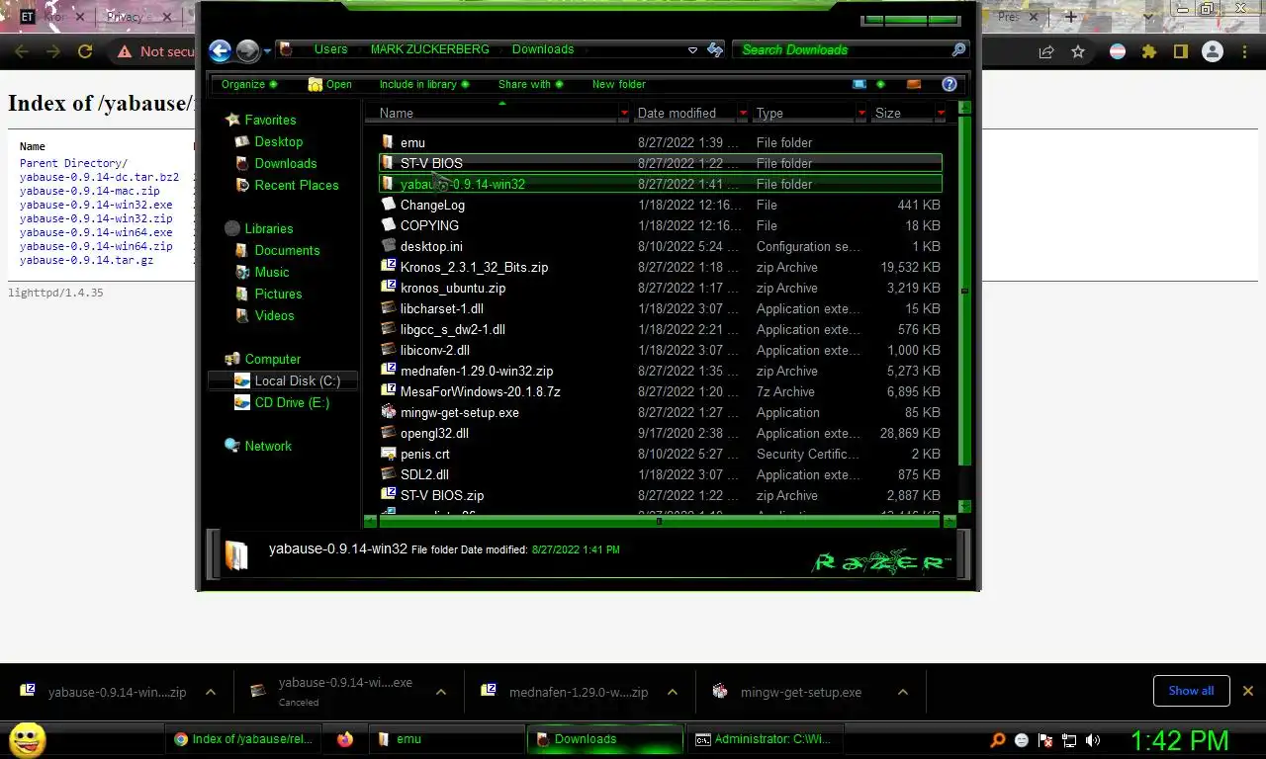This screenshot has height=759, width=1266.
Task: Click the Network icon in navigation pane
Action: [232, 446]
